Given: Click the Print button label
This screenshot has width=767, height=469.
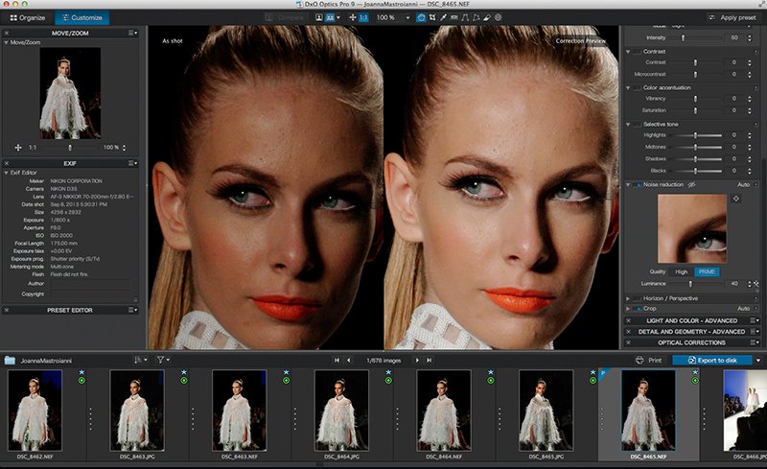Looking at the screenshot, I should (655, 361).
